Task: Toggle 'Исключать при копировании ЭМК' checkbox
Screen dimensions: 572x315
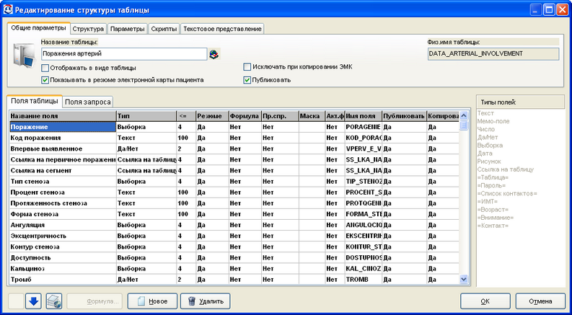Action: pos(247,67)
